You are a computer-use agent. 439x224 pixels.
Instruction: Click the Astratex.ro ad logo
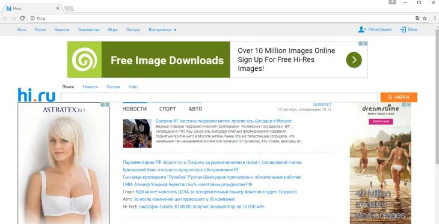[x=64, y=110]
